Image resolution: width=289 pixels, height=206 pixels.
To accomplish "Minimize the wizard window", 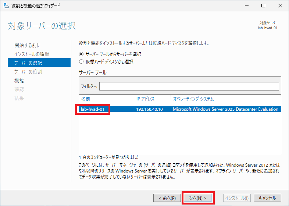I will pyautogui.click(x=247, y=6).
